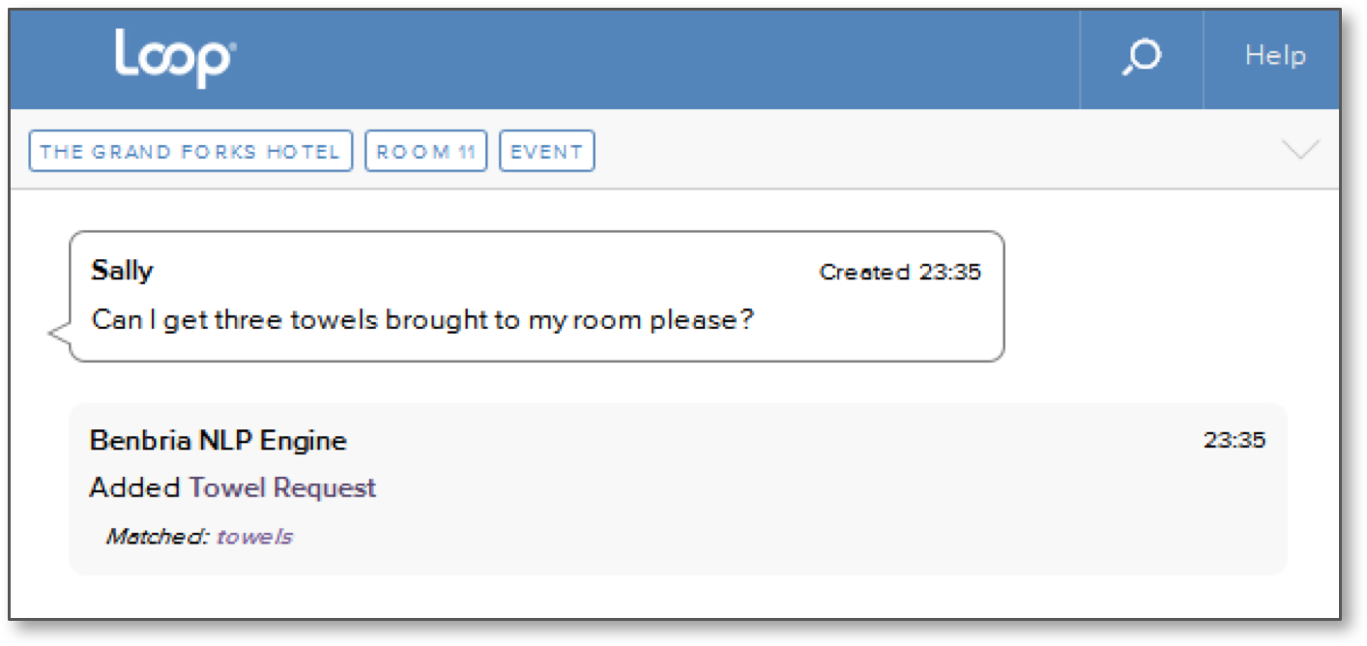Screen dimensions: 1367x646
Task: Click the speech bubble tail of Sally's message
Action: (60, 335)
